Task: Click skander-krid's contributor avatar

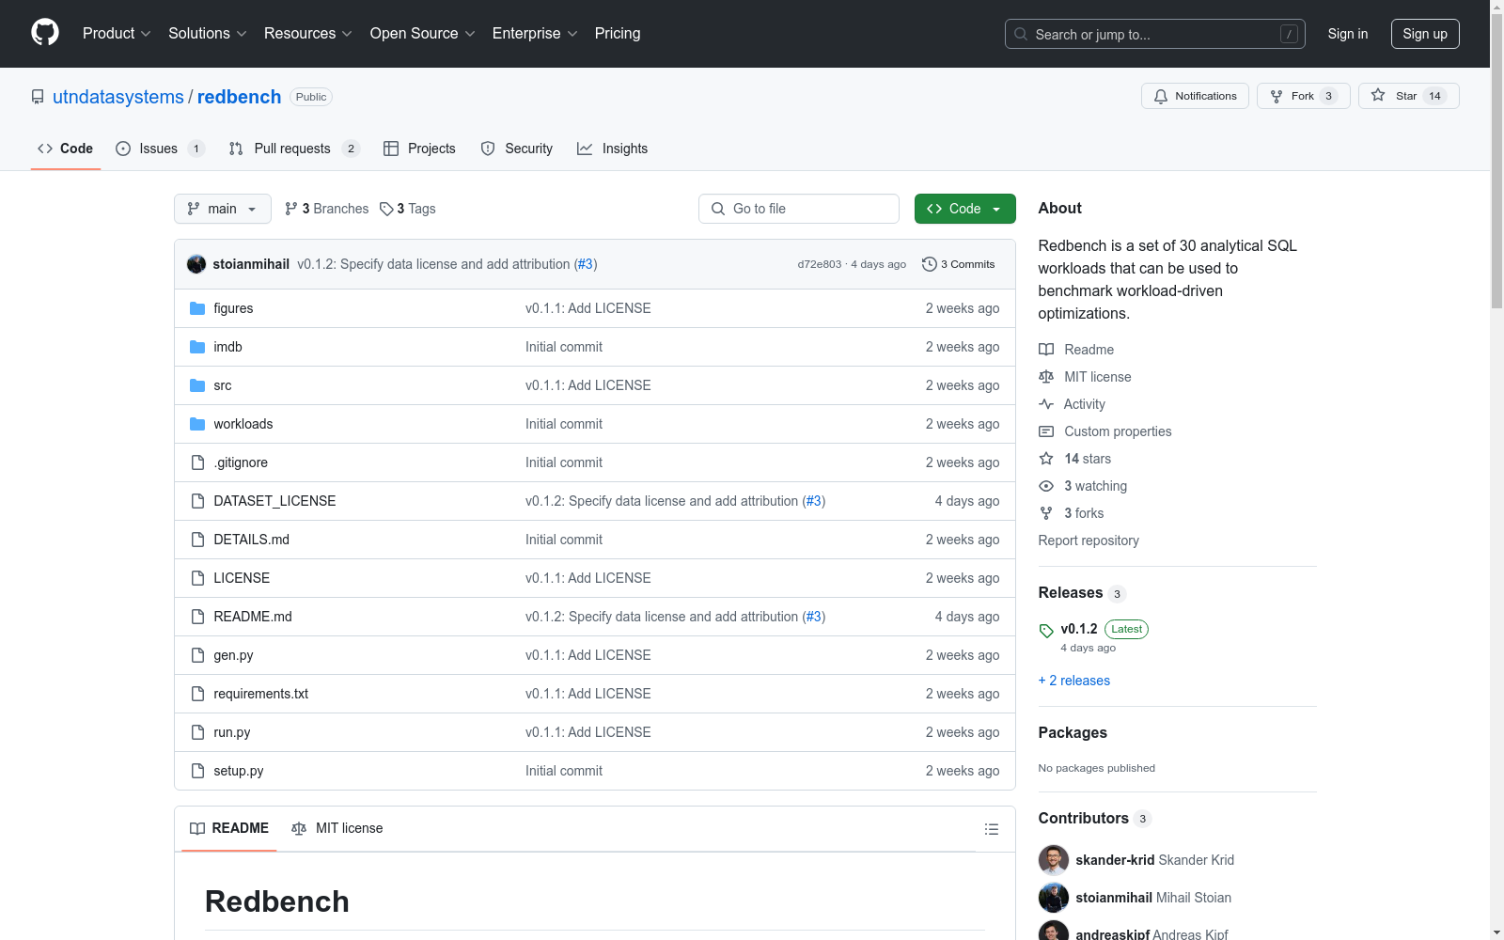Action: click(1054, 860)
